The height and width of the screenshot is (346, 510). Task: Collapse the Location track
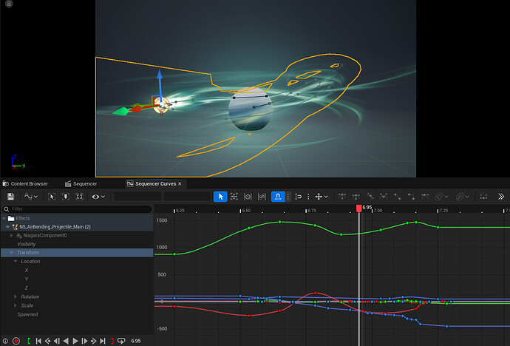(16, 261)
